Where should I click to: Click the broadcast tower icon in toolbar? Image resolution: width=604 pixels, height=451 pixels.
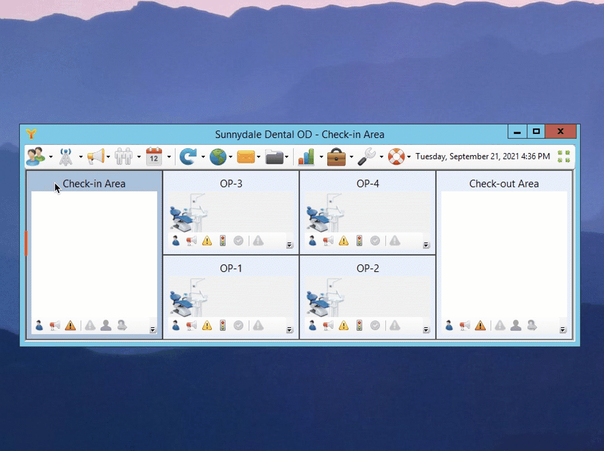[66, 156]
